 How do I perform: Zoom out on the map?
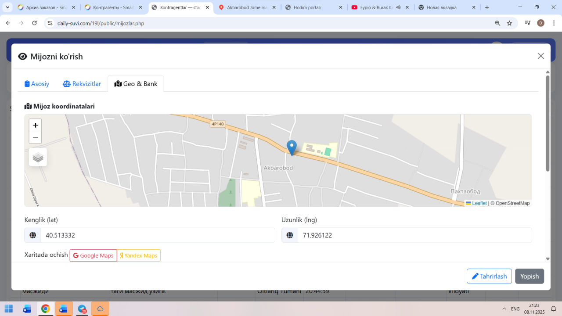tap(36, 137)
